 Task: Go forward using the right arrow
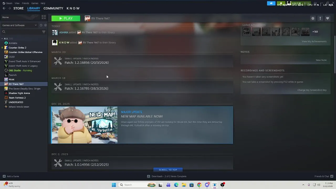[x=9, y=8]
